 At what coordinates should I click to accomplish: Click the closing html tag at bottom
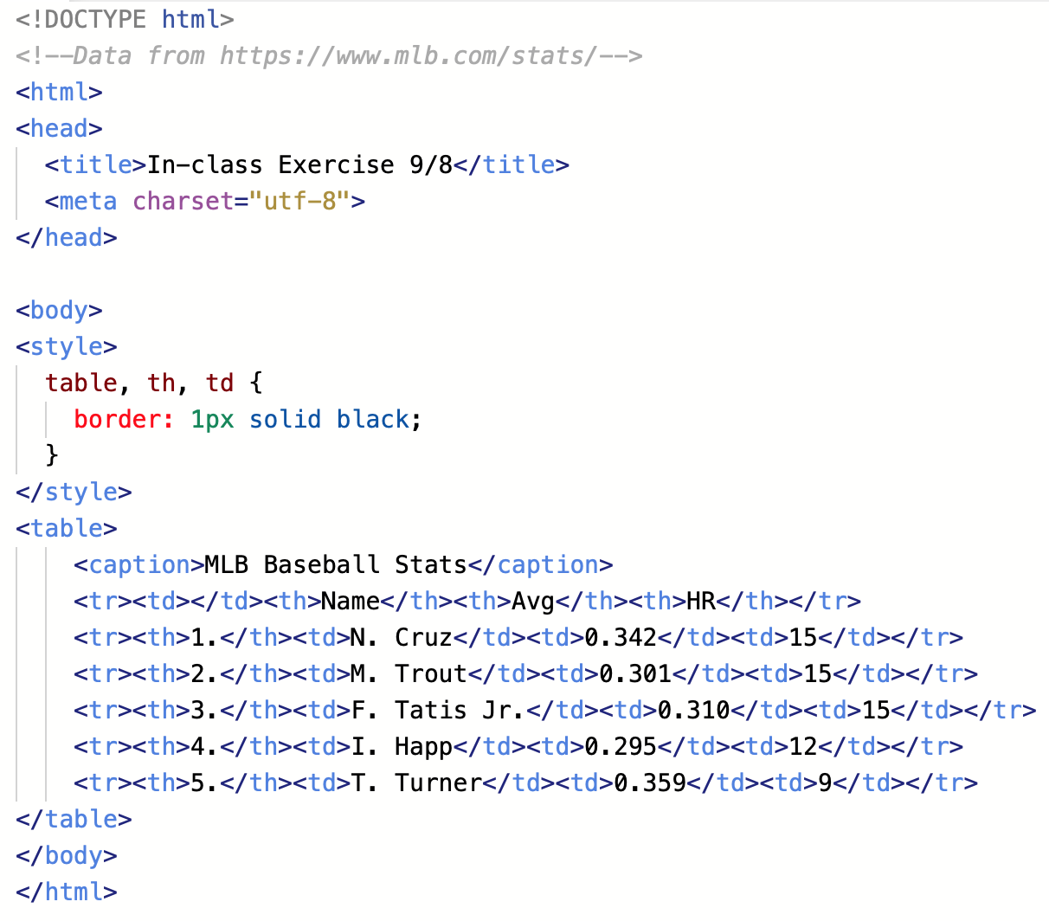[x=66, y=892]
